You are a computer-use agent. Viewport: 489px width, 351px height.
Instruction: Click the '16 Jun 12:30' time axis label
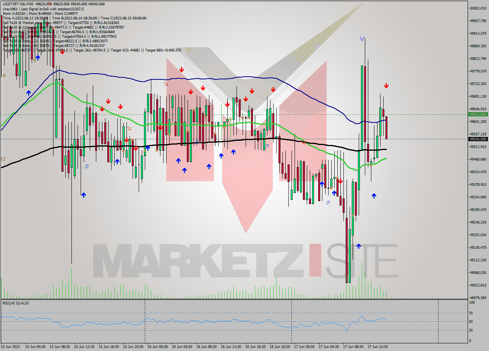point(231,347)
